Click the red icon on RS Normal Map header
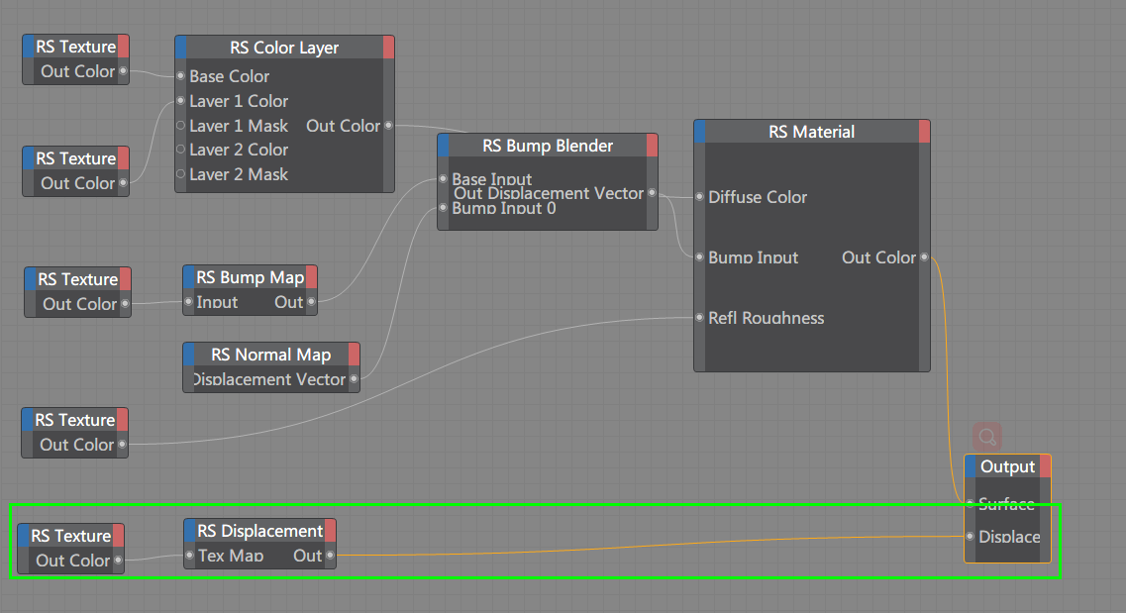 coord(355,354)
